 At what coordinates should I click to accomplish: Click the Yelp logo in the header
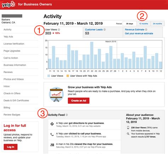point(9,4)
